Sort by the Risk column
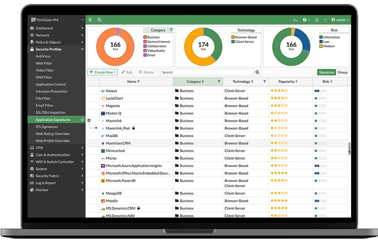This screenshot has height=244, width=378. click(x=327, y=82)
